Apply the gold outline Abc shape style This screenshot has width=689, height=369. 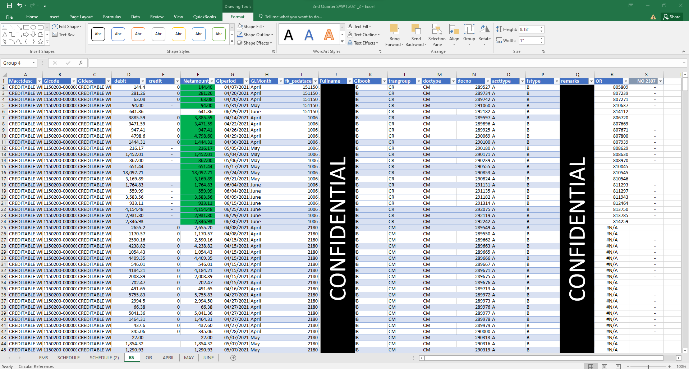click(179, 34)
